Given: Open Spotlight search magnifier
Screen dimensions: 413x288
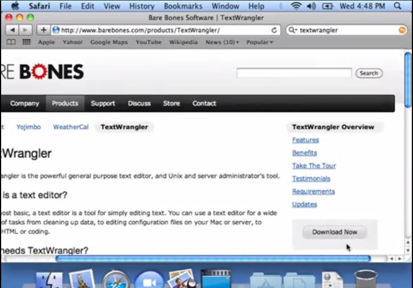Looking at the screenshot, I should tap(398, 6).
